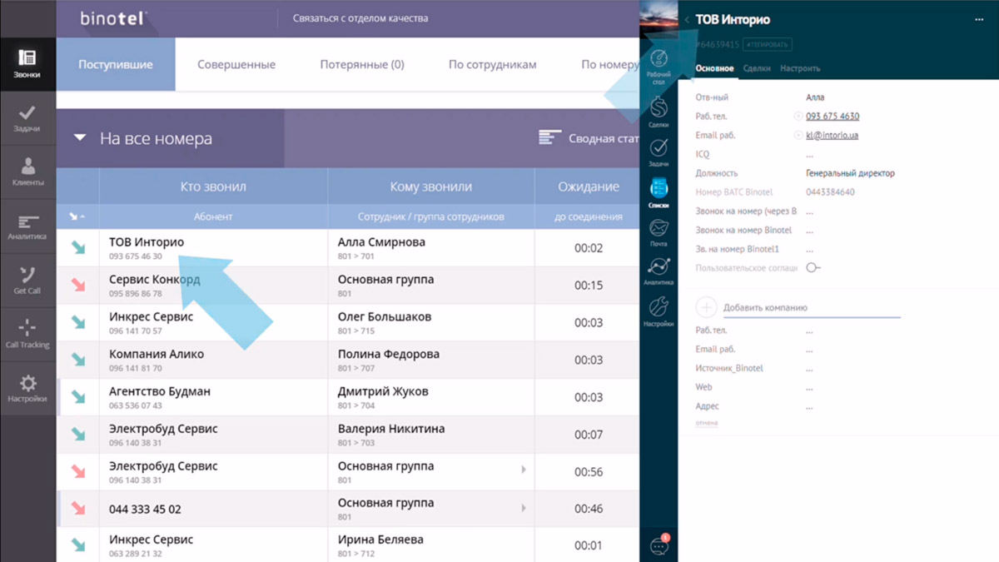
Task: Open Задачи in the Binotel sidebar
Action: click(27, 117)
